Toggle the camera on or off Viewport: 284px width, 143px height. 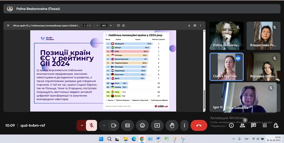pyautogui.click(x=114, y=126)
